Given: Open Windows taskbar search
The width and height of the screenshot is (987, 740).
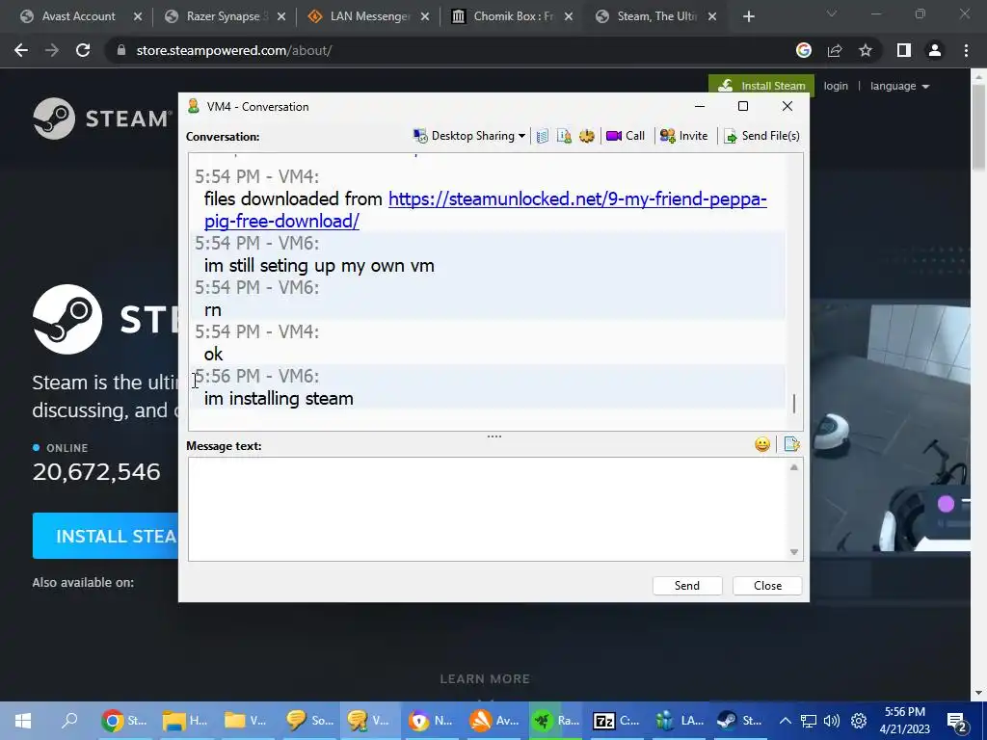Looking at the screenshot, I should click(69, 721).
